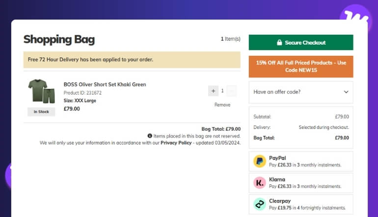Select the Clearpay logo icon

tap(259, 204)
